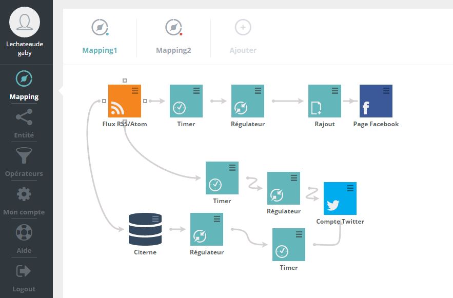
Task: Select the orange Flux RSS/Atom node
Action: coord(125,101)
